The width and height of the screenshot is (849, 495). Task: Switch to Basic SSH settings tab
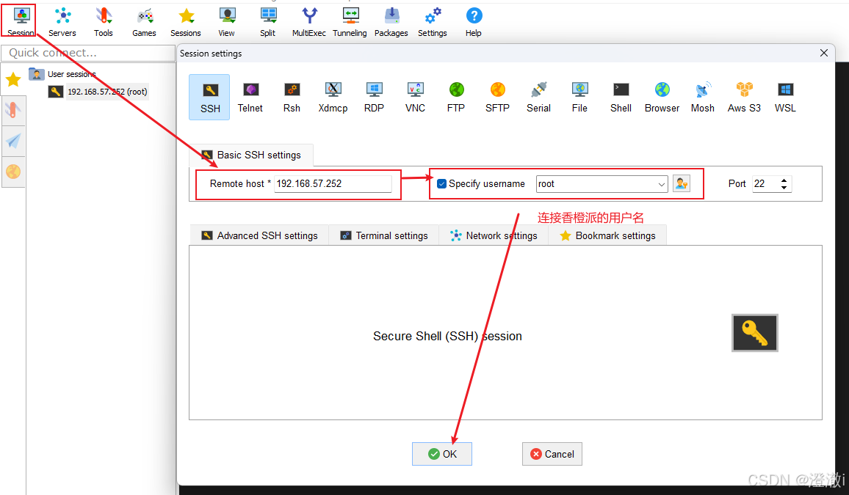pyautogui.click(x=251, y=155)
